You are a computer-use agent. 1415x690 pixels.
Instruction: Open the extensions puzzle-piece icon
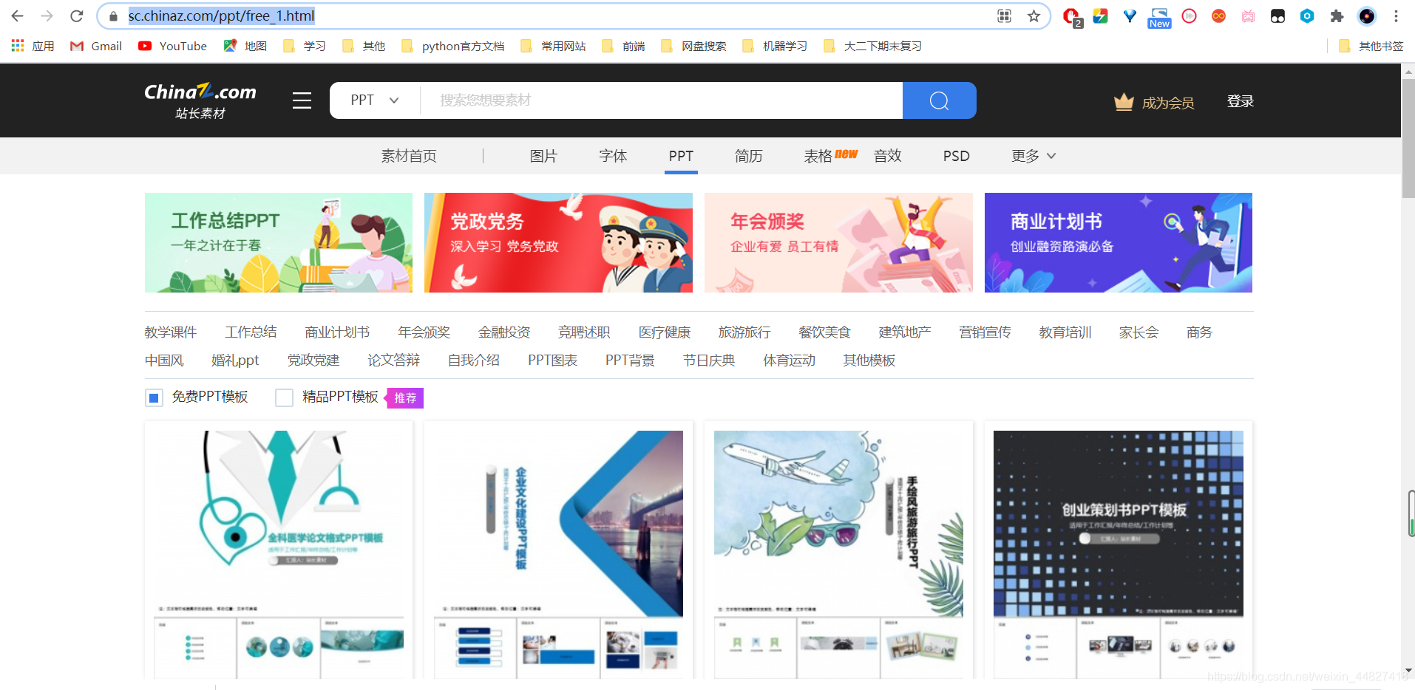1337,16
